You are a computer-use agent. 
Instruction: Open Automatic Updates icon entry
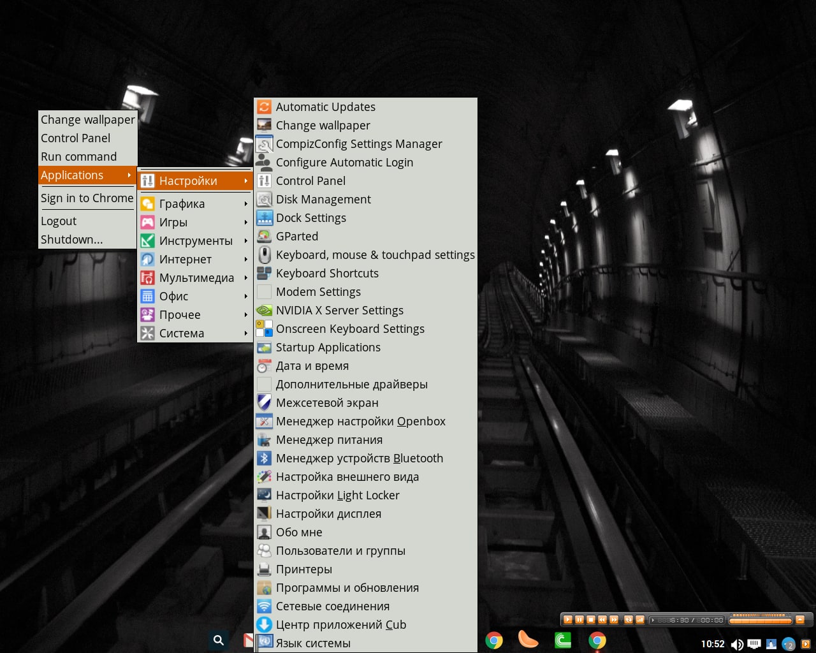[264, 107]
